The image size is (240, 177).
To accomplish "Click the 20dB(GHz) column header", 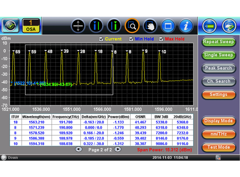I will click(x=182, y=117).
